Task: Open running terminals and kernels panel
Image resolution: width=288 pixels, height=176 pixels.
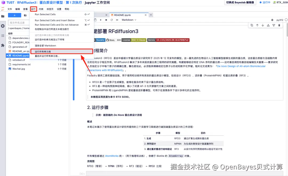Action: pos(3,26)
